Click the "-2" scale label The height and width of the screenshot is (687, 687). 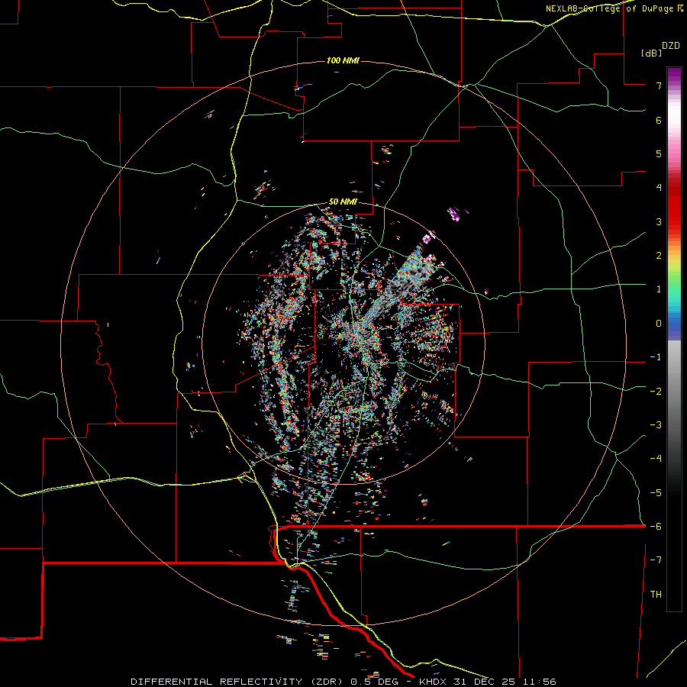pos(656,392)
